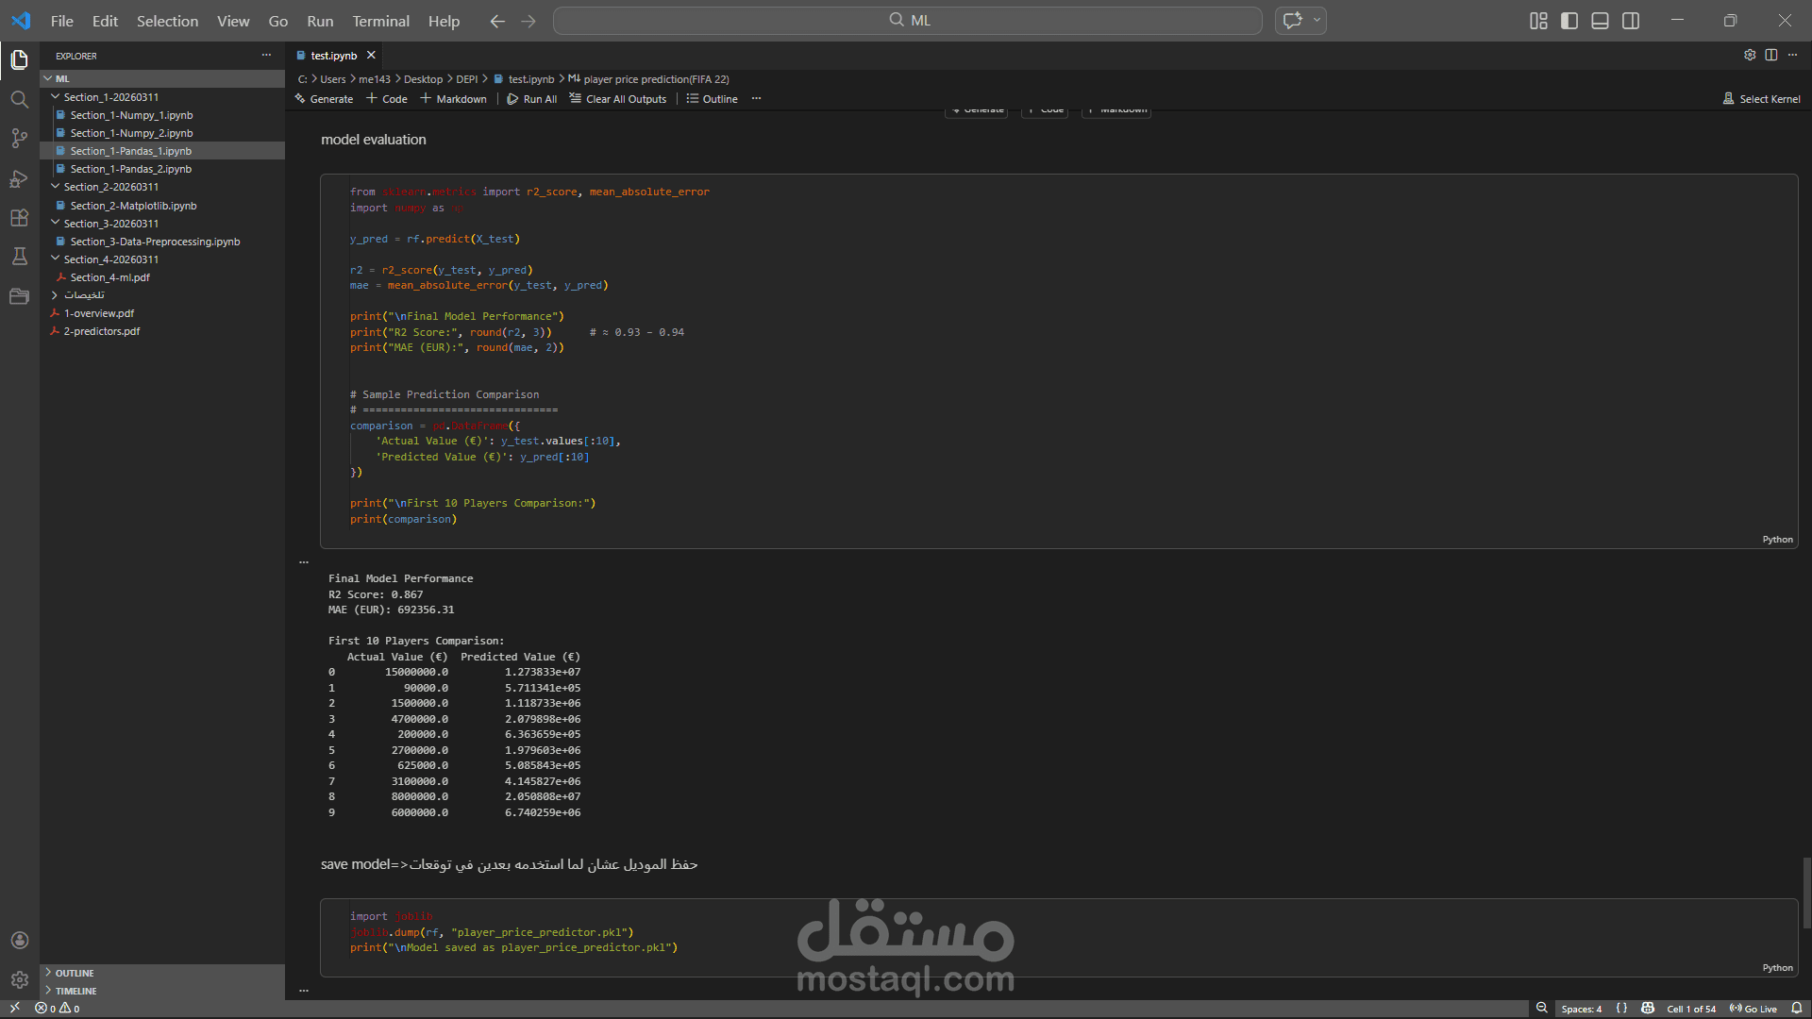Open the Testing flask icon view
The image size is (1812, 1019).
pyautogui.click(x=19, y=257)
